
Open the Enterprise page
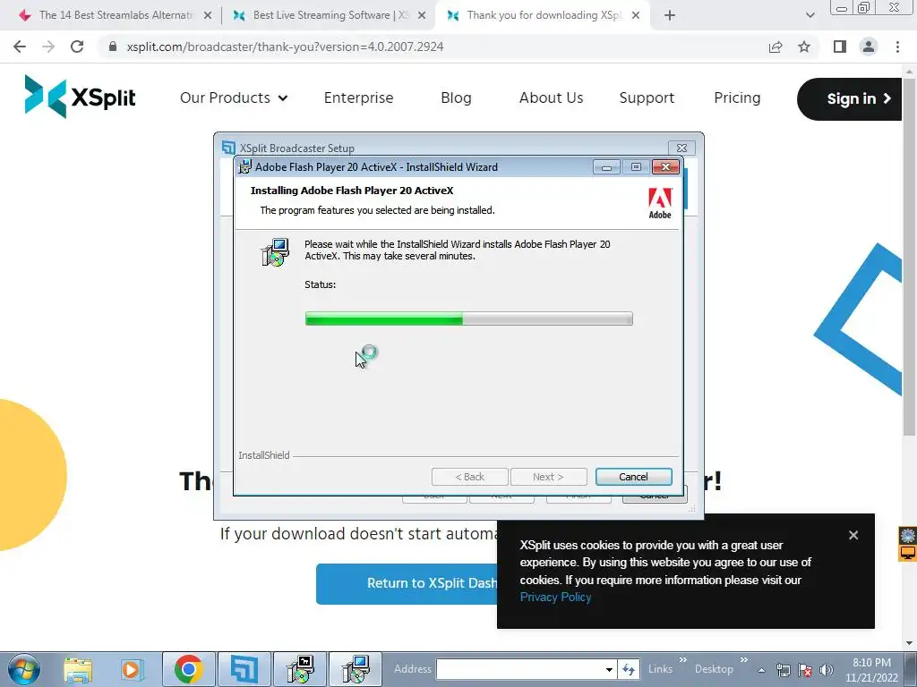(358, 98)
